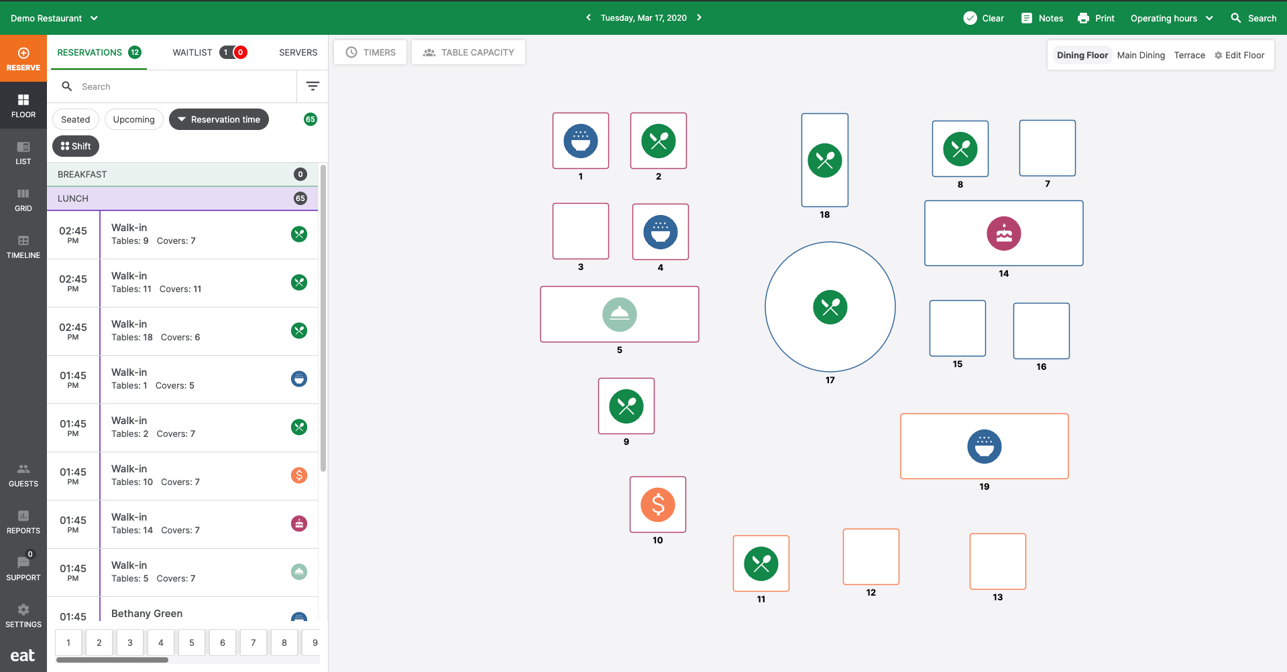The width and height of the screenshot is (1287, 672).
Task: Click the Table Capacity button
Action: coord(468,52)
